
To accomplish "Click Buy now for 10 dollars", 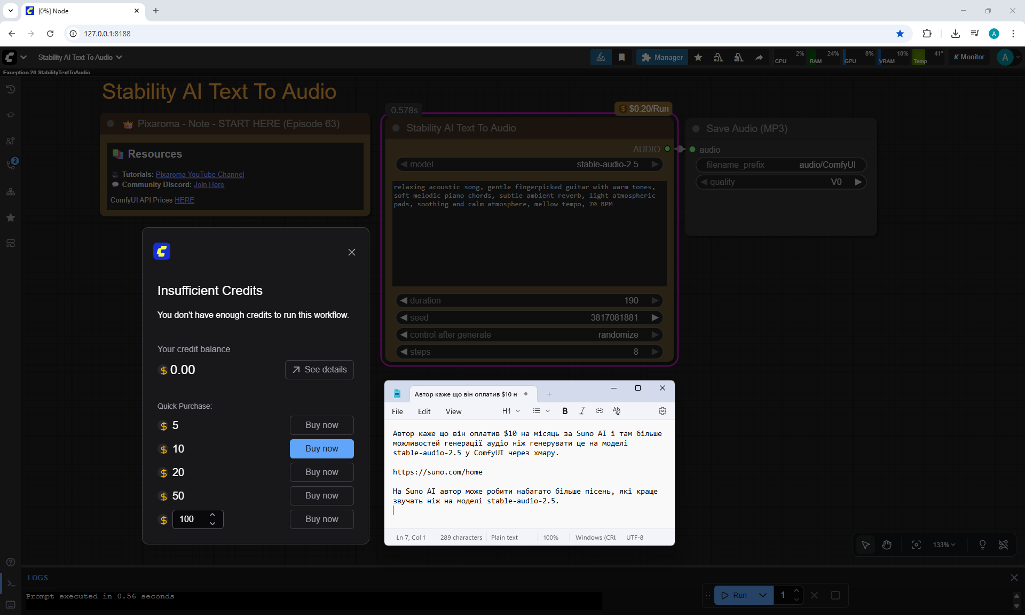I will 321,449.
